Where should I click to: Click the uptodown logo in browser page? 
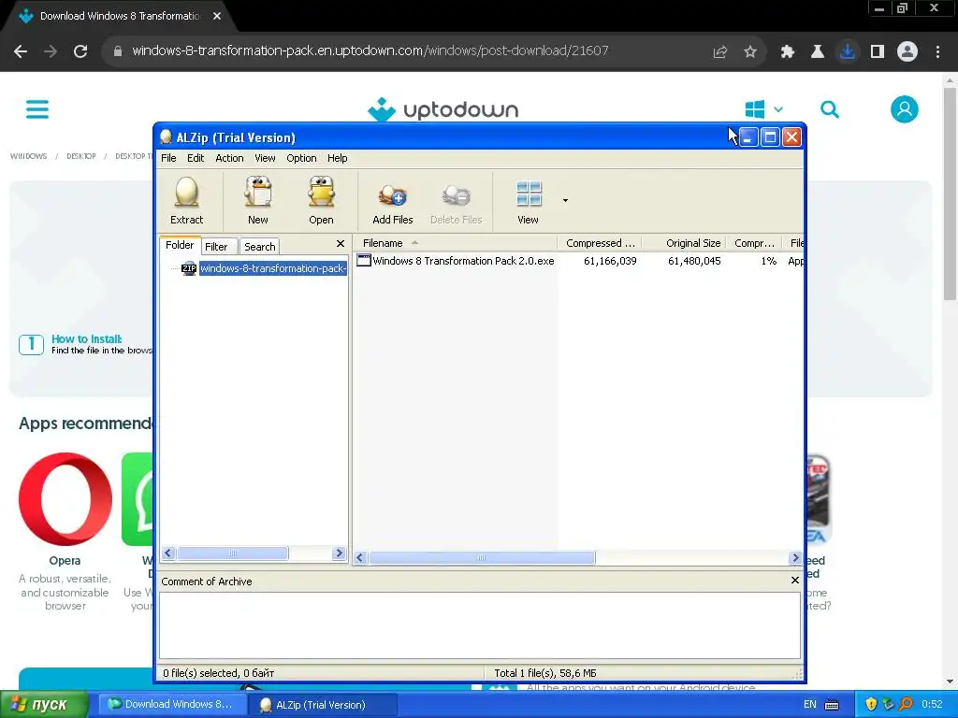pyautogui.click(x=443, y=110)
